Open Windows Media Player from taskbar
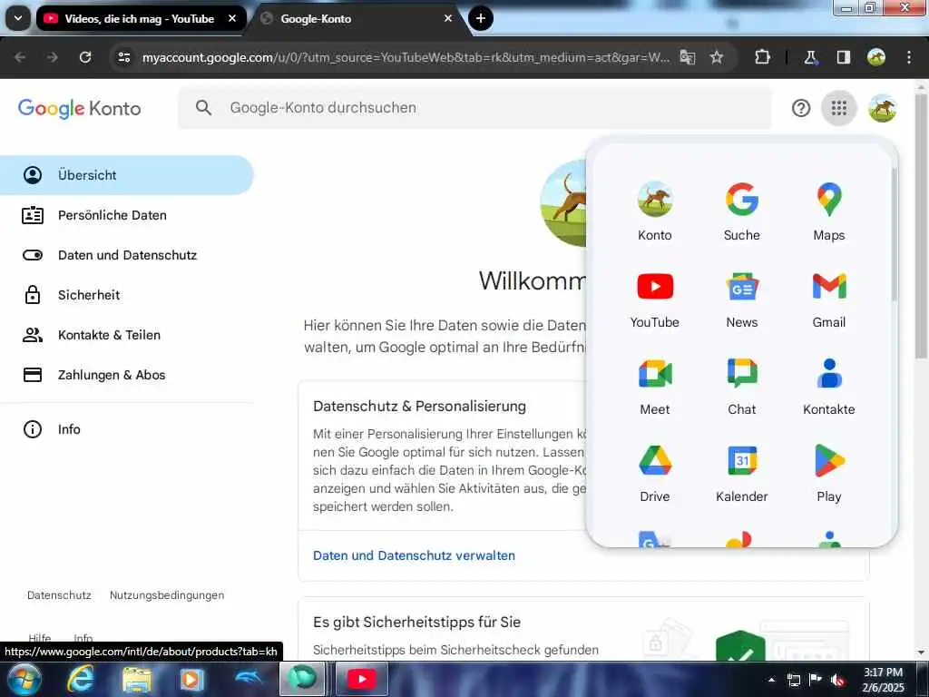 (191, 679)
